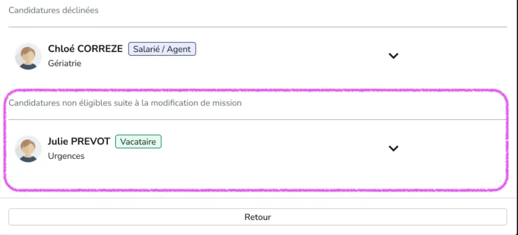Screen dimensions: 518x235
Task: Click Julie PREVOT's avatar picture
Action: pos(28,149)
